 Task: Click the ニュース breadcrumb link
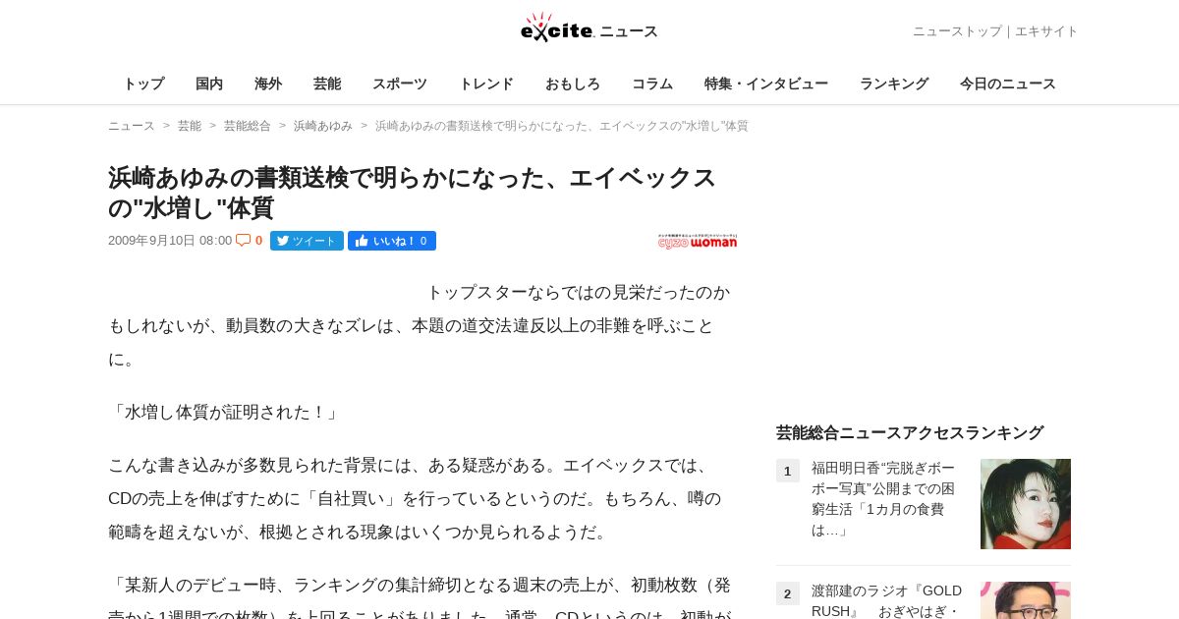click(x=132, y=126)
